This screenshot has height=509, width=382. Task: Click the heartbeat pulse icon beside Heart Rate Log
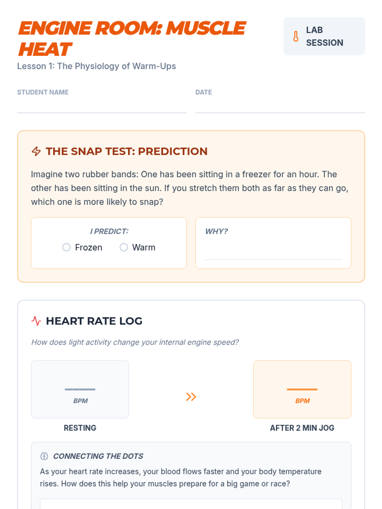[x=36, y=321]
